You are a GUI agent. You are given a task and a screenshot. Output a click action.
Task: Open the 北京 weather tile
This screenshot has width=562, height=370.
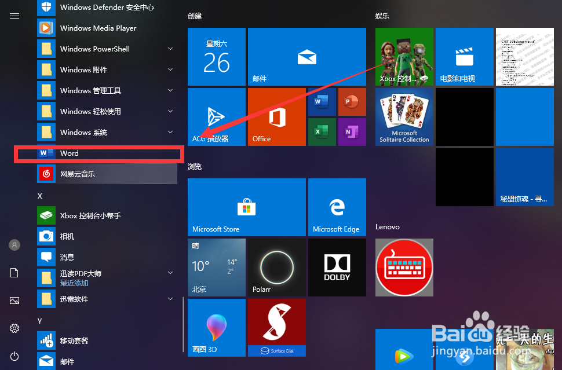click(217, 267)
